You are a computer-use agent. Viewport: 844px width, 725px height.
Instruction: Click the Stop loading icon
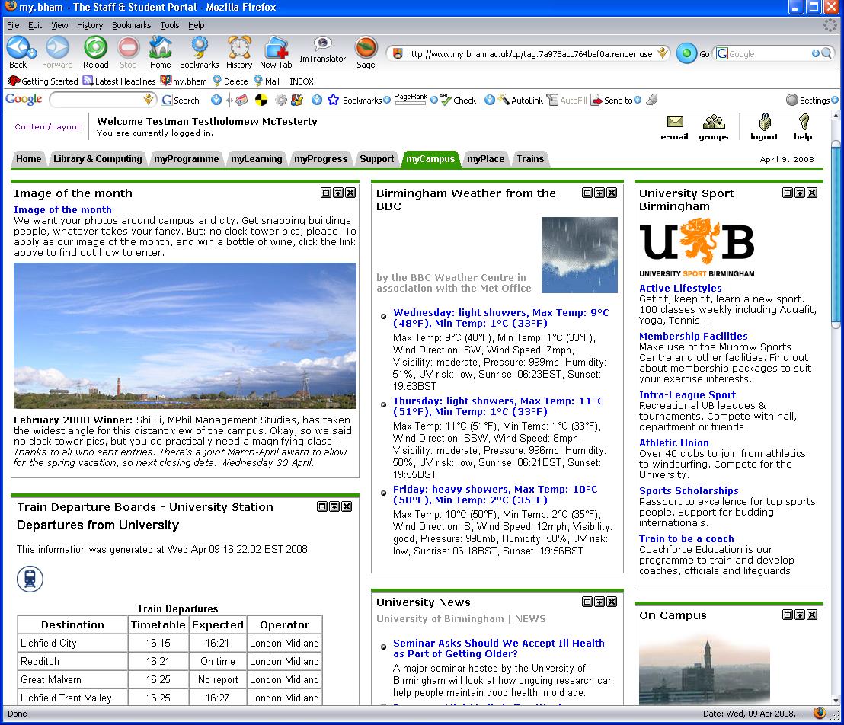click(128, 47)
